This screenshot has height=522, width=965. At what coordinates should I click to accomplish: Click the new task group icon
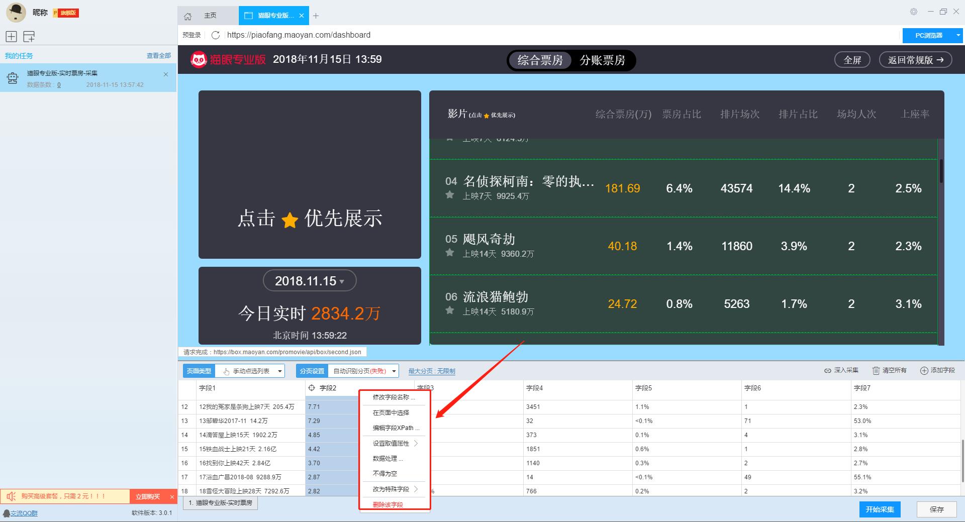click(29, 36)
